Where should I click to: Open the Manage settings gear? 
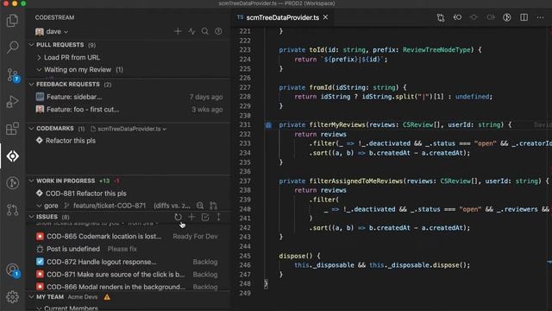pos(12,297)
